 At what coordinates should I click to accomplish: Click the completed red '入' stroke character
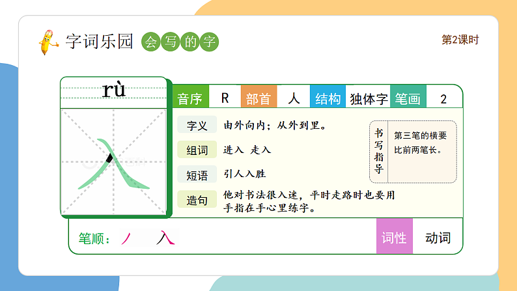click(x=165, y=238)
